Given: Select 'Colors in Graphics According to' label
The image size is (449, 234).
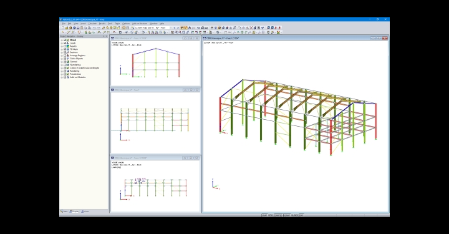Looking at the screenshot, I should coord(84,68).
